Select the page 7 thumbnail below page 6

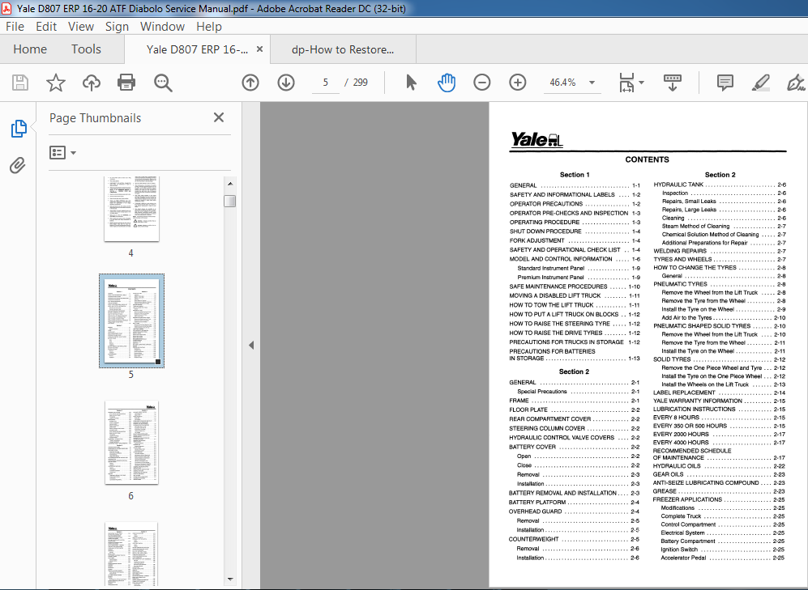131,554
